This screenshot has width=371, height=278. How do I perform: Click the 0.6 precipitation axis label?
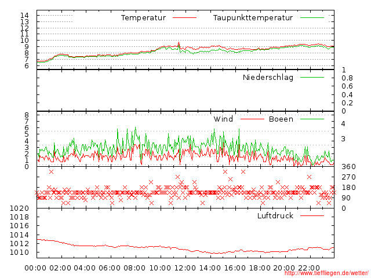coord(347,86)
